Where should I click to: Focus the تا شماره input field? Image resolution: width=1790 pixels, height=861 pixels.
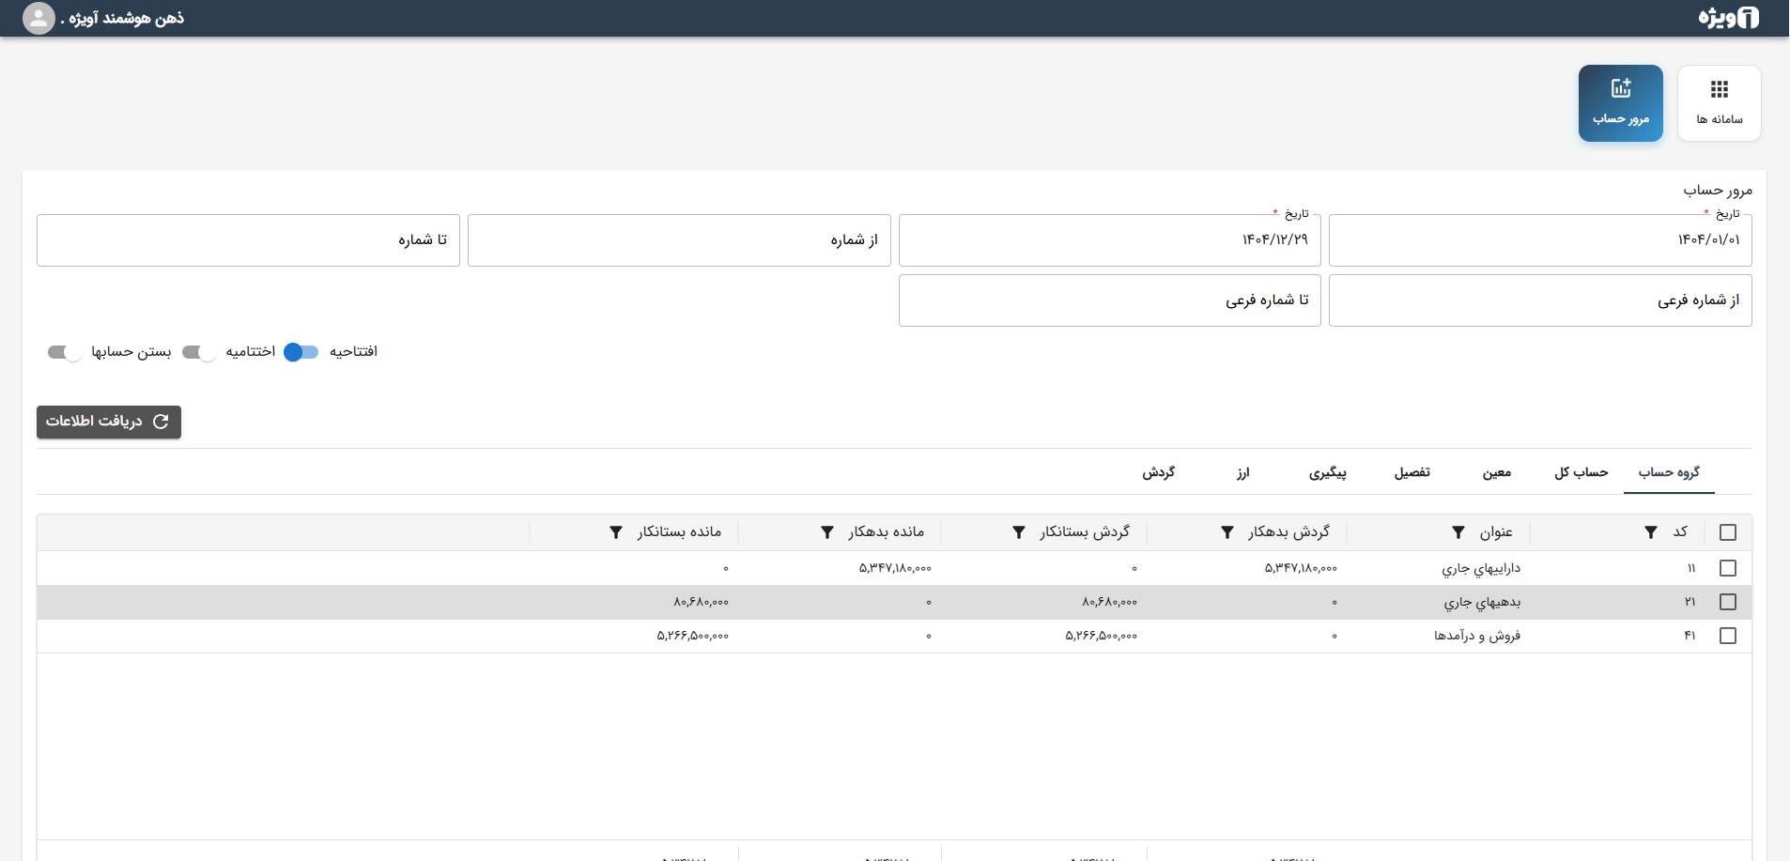[x=248, y=240]
